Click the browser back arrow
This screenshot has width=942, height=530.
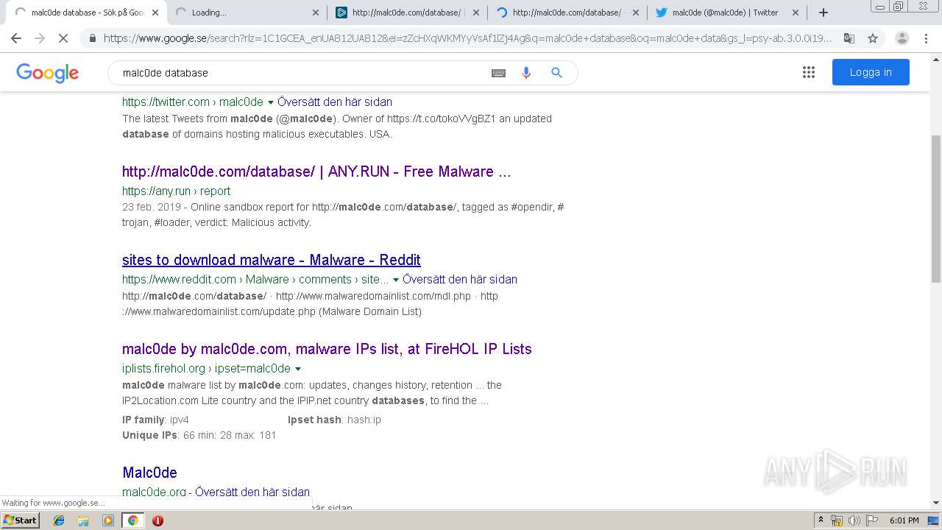pos(16,38)
